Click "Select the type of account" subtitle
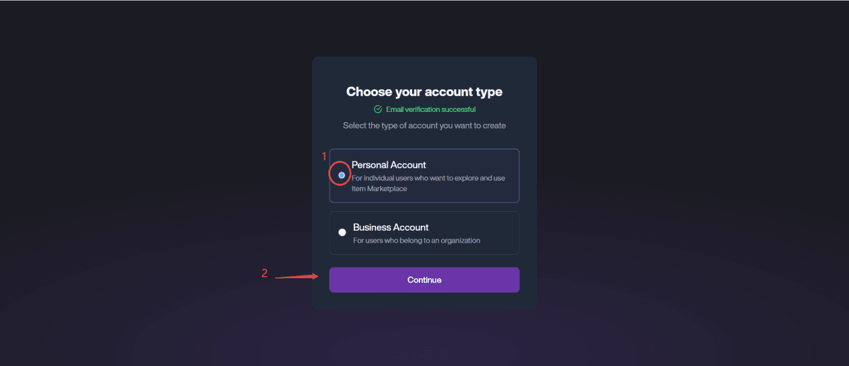The image size is (849, 366). coord(424,125)
